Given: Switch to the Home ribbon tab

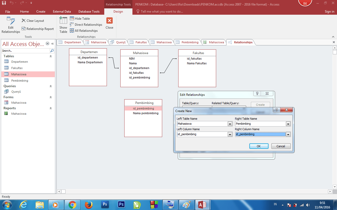Looking at the screenshot, I should pos(24,12).
